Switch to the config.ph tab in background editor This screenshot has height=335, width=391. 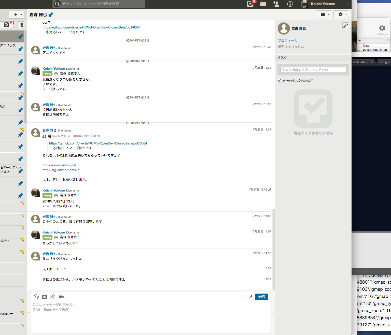point(384,62)
